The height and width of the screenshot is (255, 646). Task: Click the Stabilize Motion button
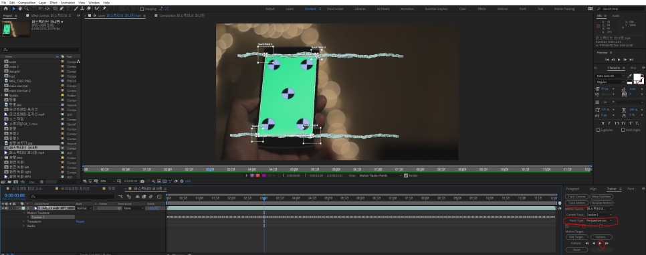click(x=601, y=203)
